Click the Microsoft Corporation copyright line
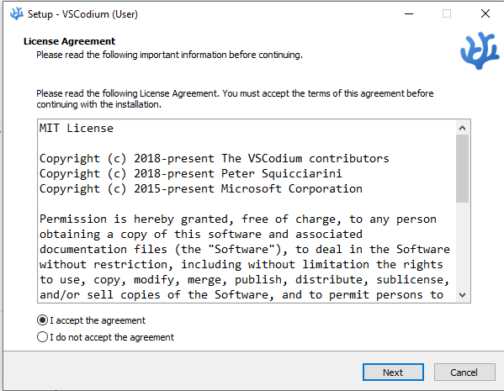The width and height of the screenshot is (504, 391). (201, 188)
